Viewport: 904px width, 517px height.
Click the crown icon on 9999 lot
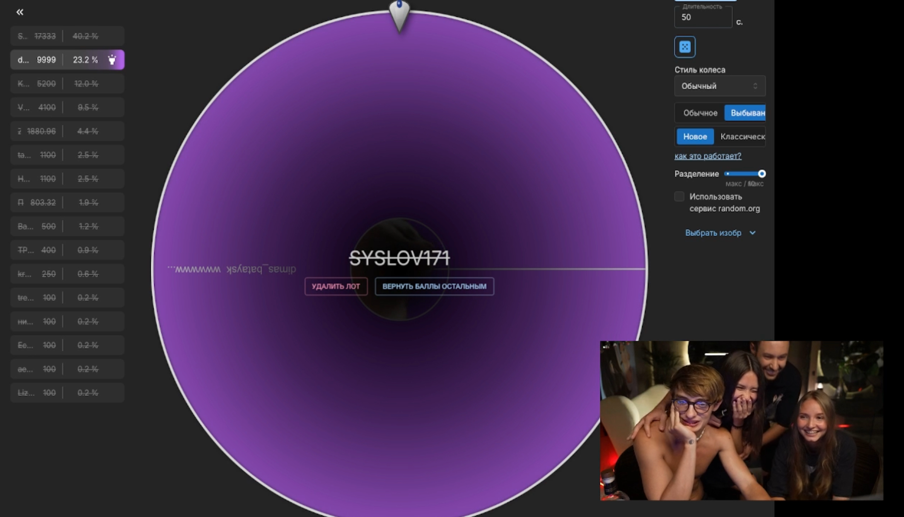[x=112, y=60]
